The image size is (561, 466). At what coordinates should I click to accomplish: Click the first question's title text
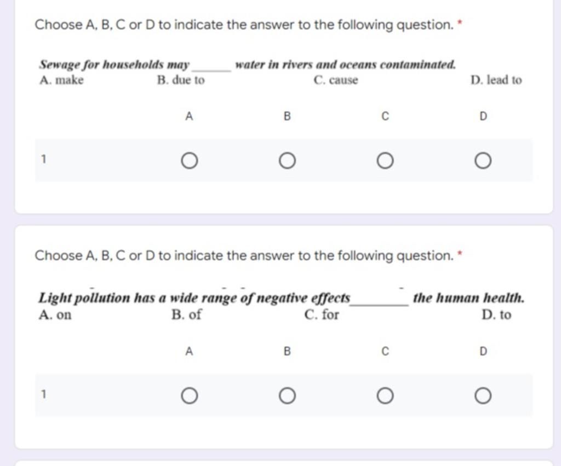pyautogui.click(x=244, y=25)
